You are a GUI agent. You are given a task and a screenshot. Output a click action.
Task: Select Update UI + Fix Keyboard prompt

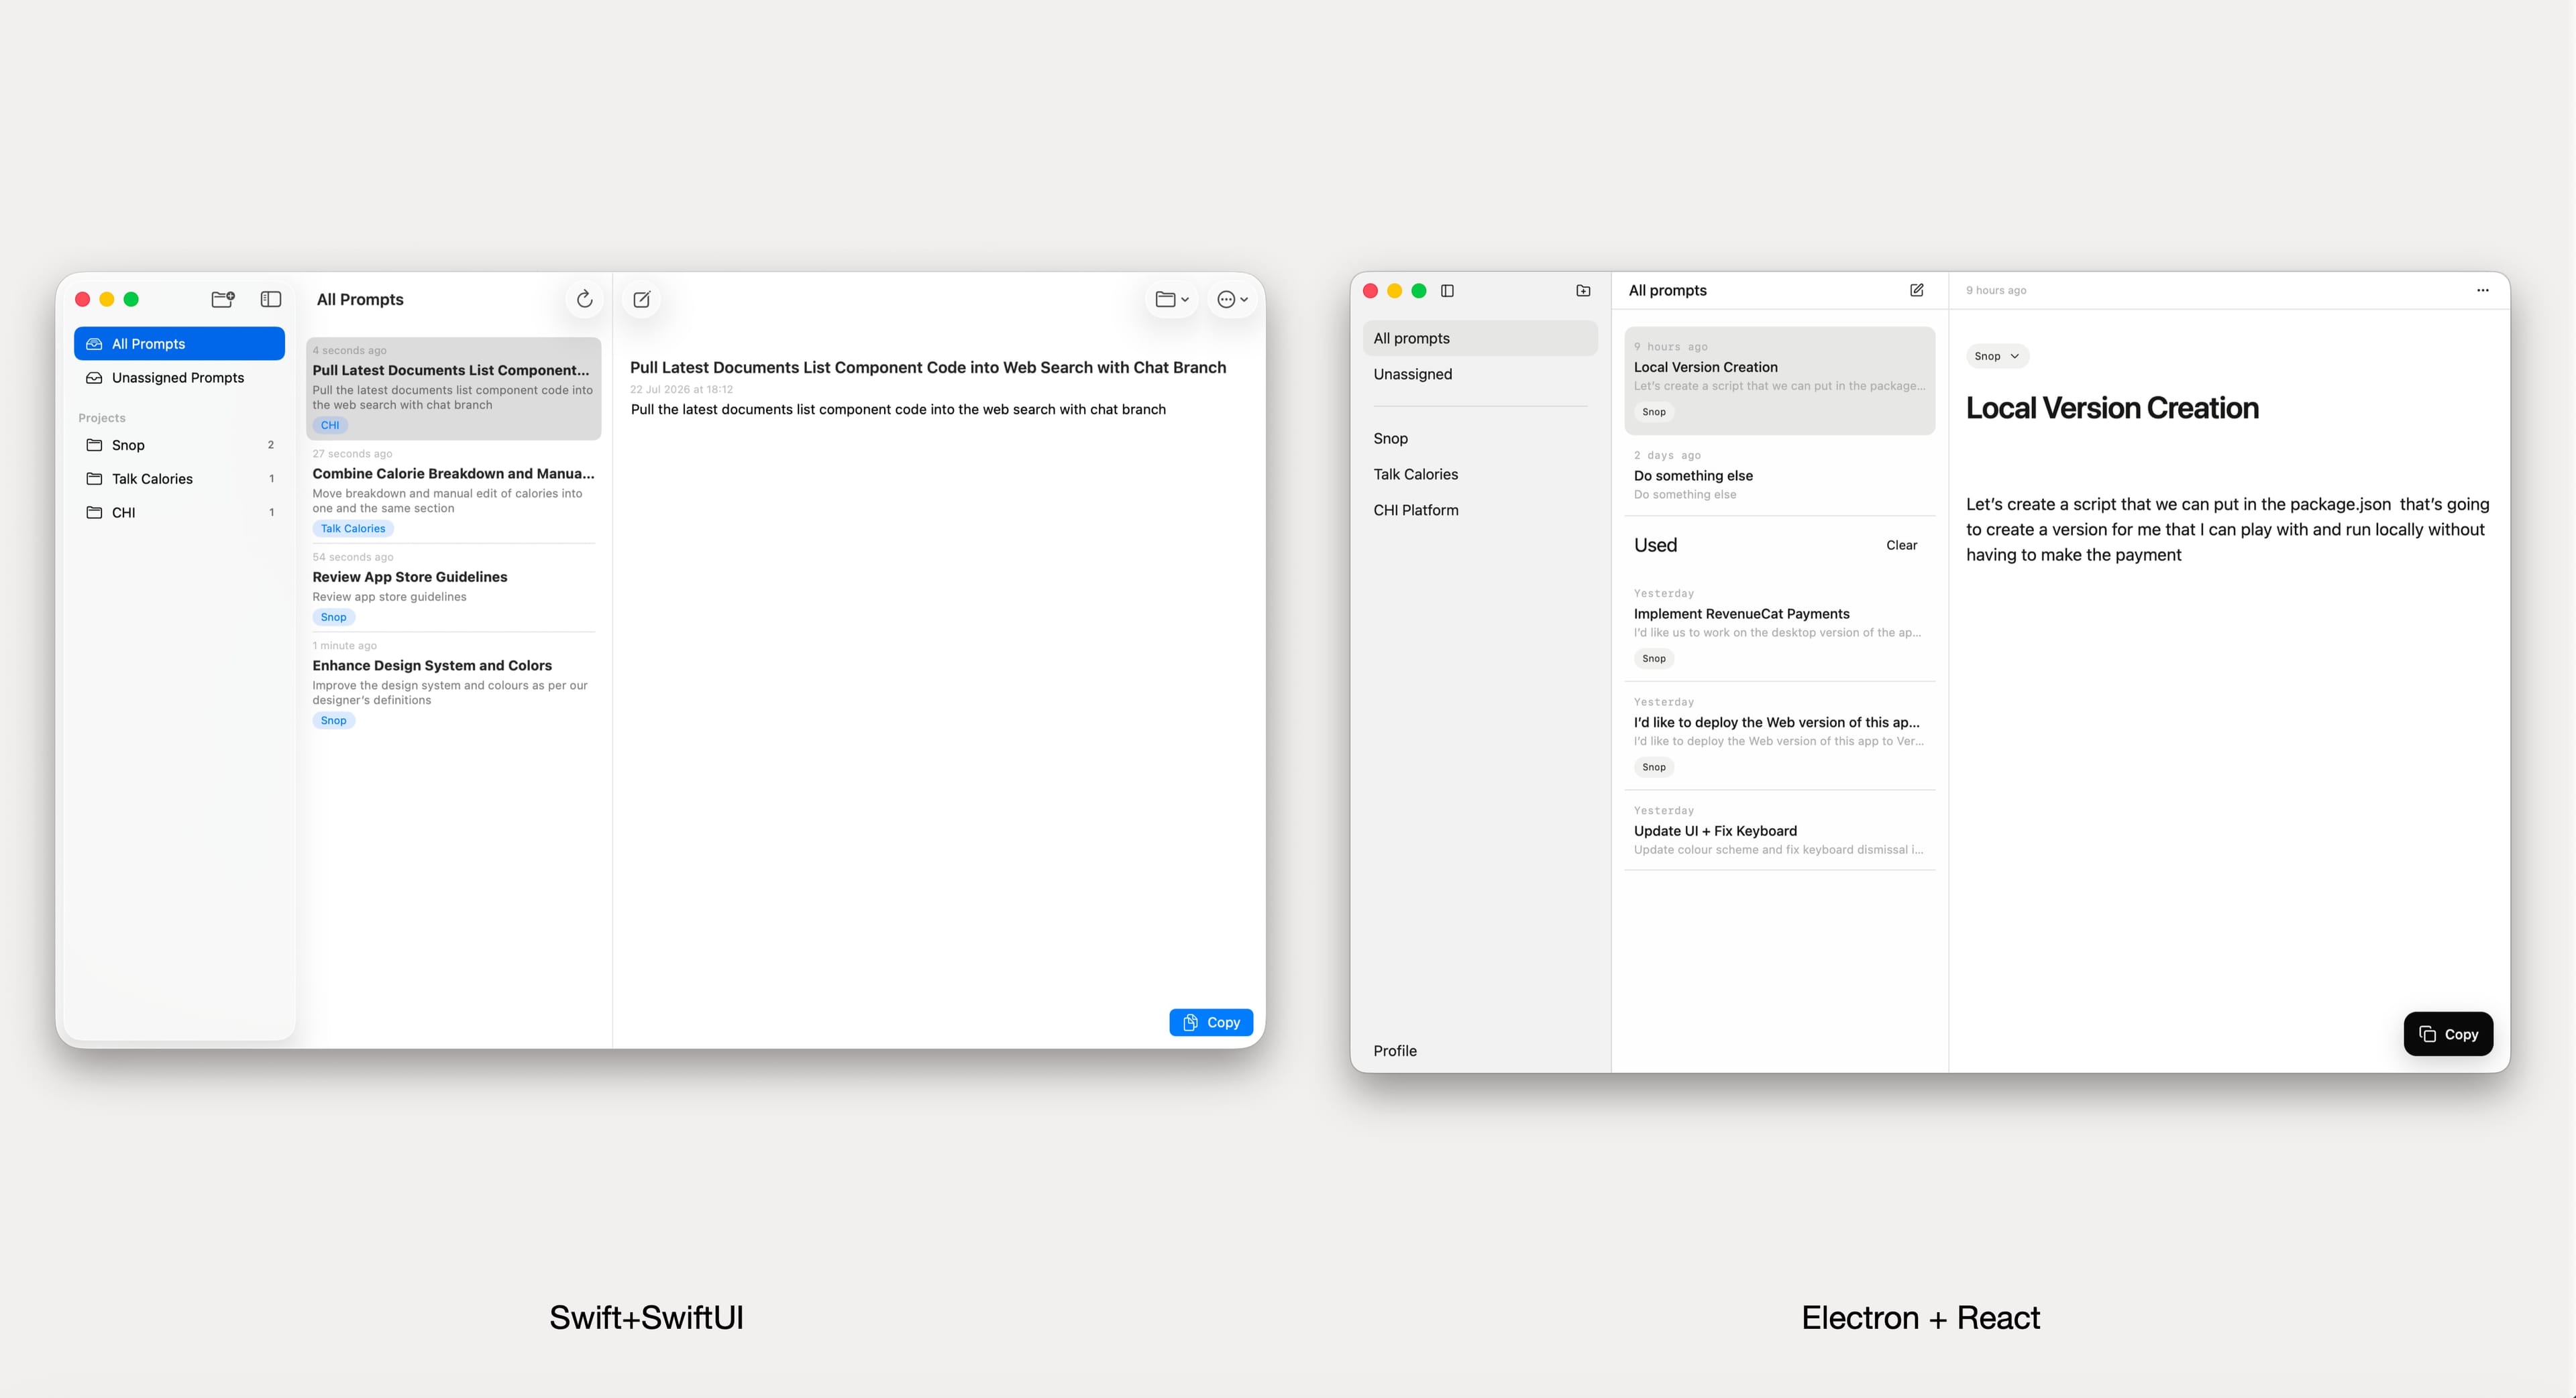(1780, 831)
